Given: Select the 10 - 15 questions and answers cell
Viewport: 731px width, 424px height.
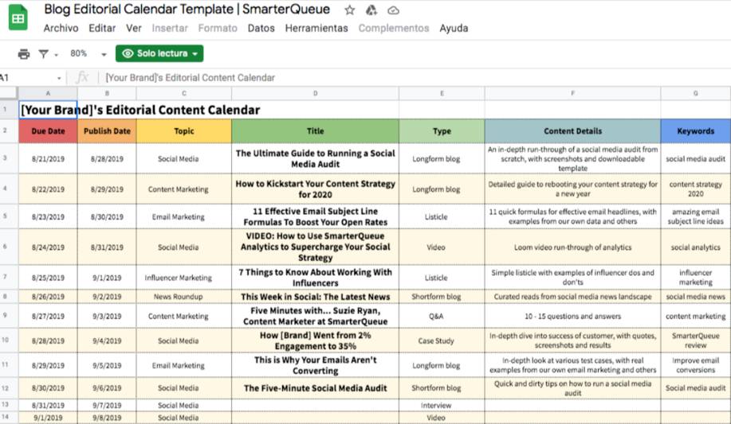Looking at the screenshot, I should (x=572, y=316).
